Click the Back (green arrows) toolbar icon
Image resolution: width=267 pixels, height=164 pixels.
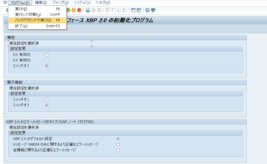[68, 10]
